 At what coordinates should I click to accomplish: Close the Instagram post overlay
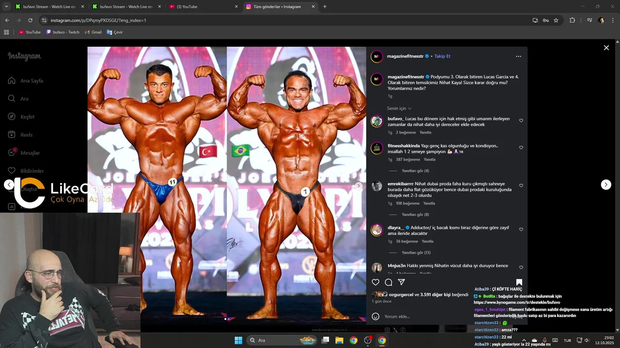[606, 48]
